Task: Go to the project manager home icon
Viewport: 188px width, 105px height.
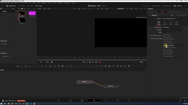Action: tap(180, 101)
